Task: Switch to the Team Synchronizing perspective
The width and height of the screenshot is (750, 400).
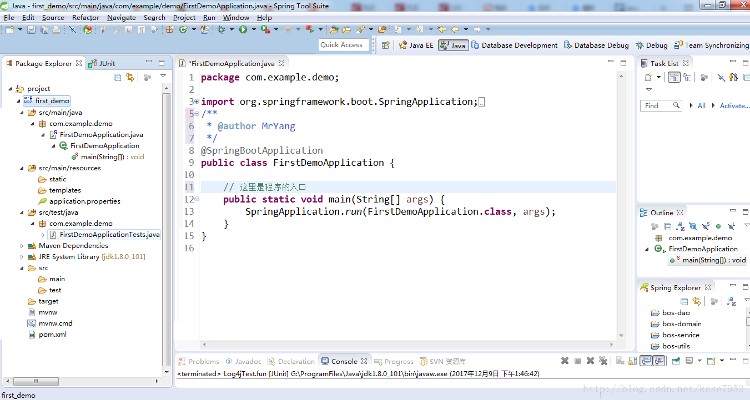Action: coord(711,45)
